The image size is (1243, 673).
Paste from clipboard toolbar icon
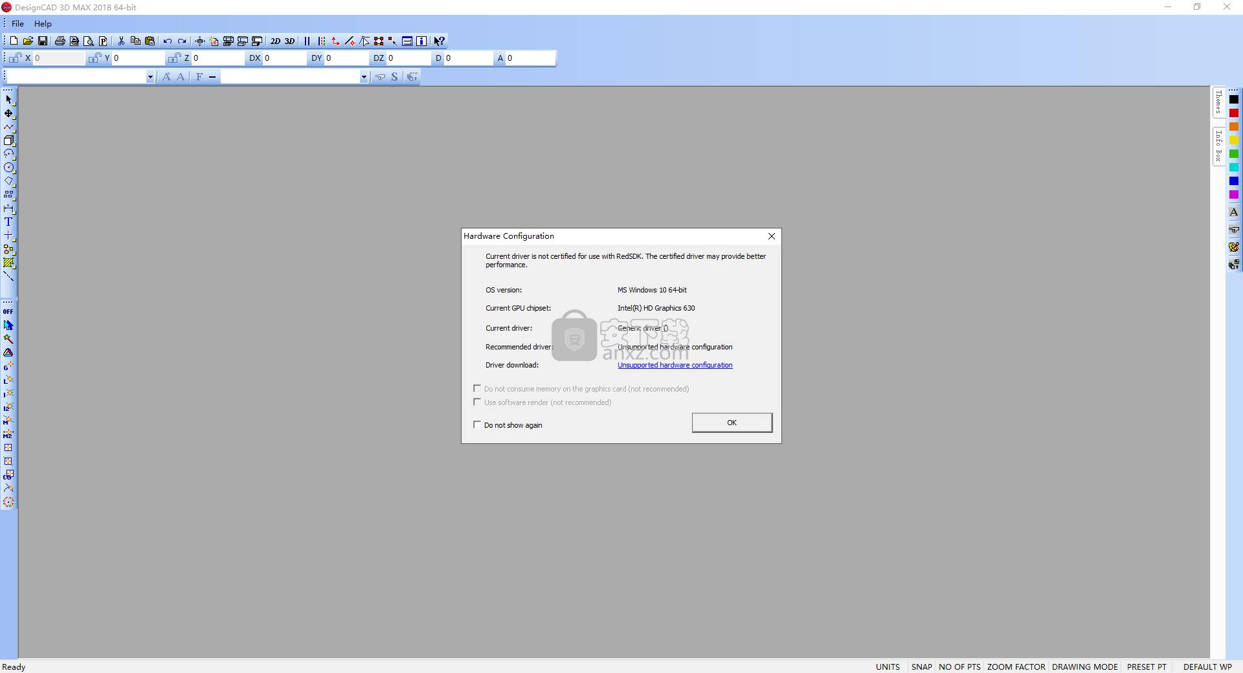pos(150,41)
